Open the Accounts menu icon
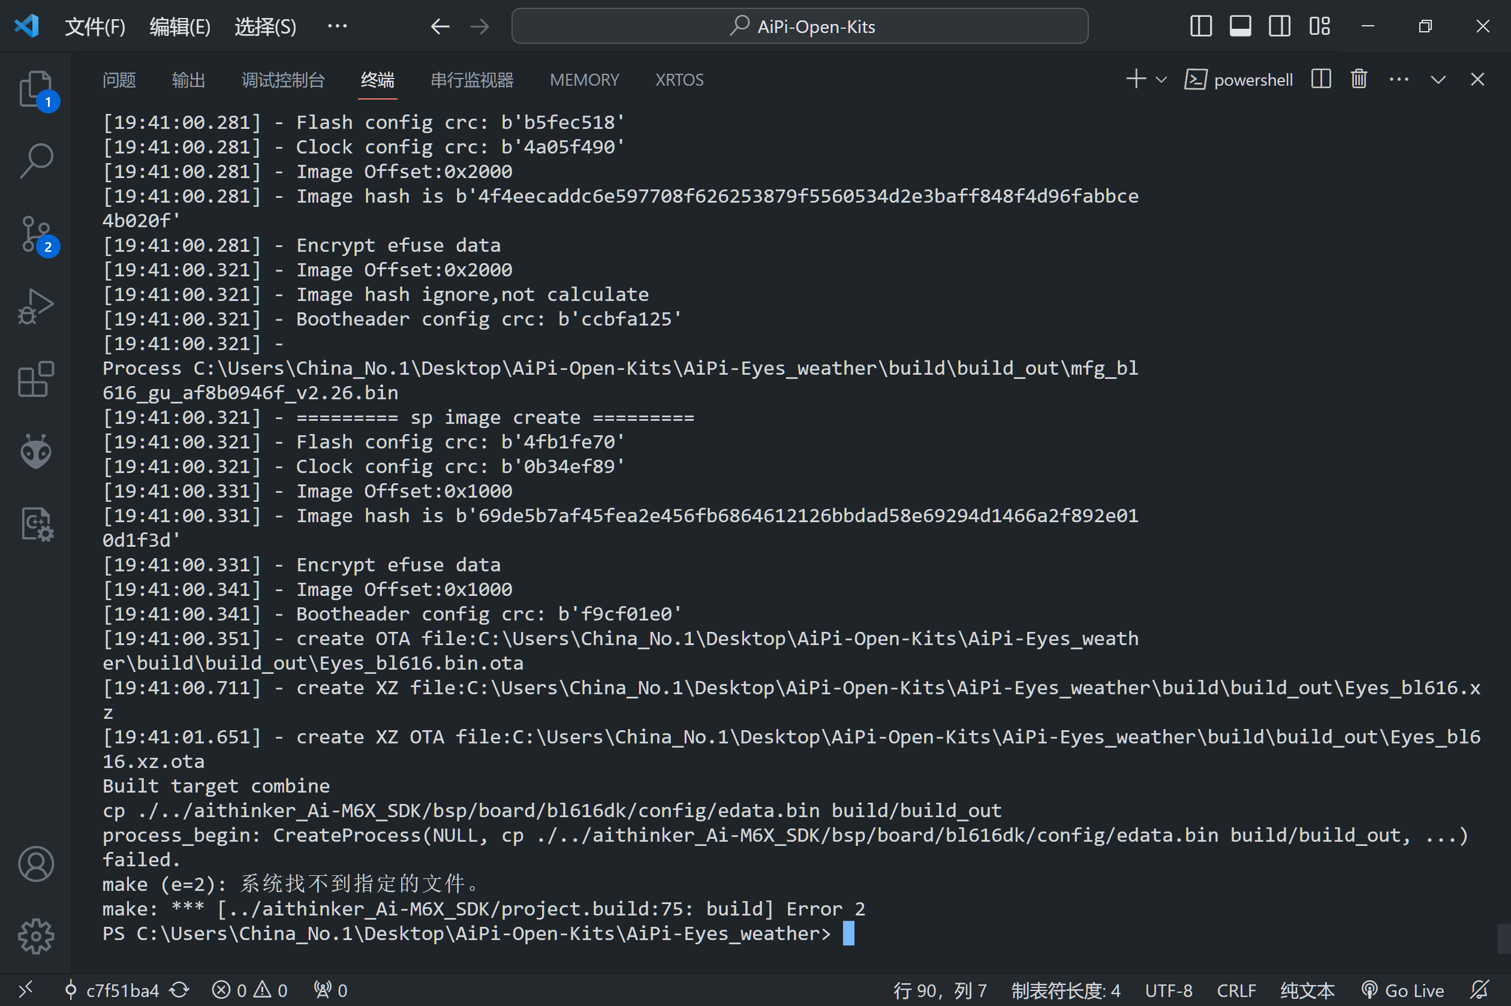Image resolution: width=1511 pixels, height=1006 pixels. click(36, 863)
